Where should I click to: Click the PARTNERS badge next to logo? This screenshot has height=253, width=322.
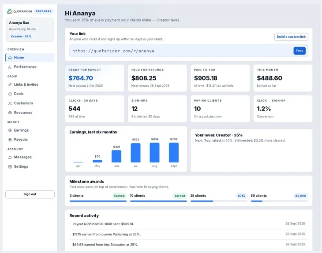click(44, 11)
